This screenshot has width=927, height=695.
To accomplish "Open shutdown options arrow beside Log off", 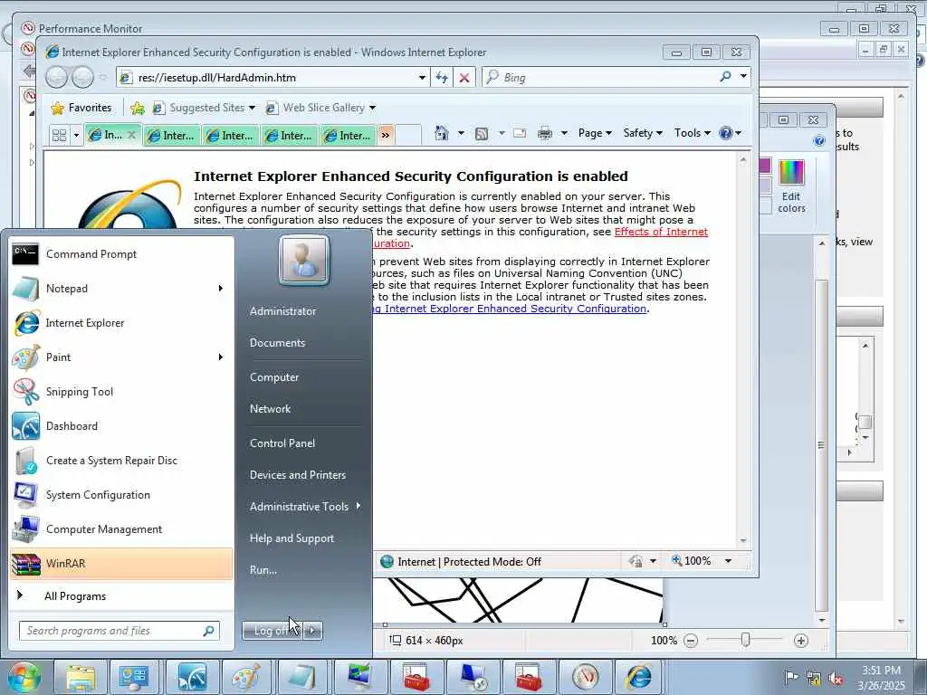I will 314,631.
